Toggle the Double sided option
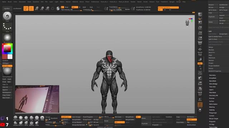 click(x=191, y=119)
